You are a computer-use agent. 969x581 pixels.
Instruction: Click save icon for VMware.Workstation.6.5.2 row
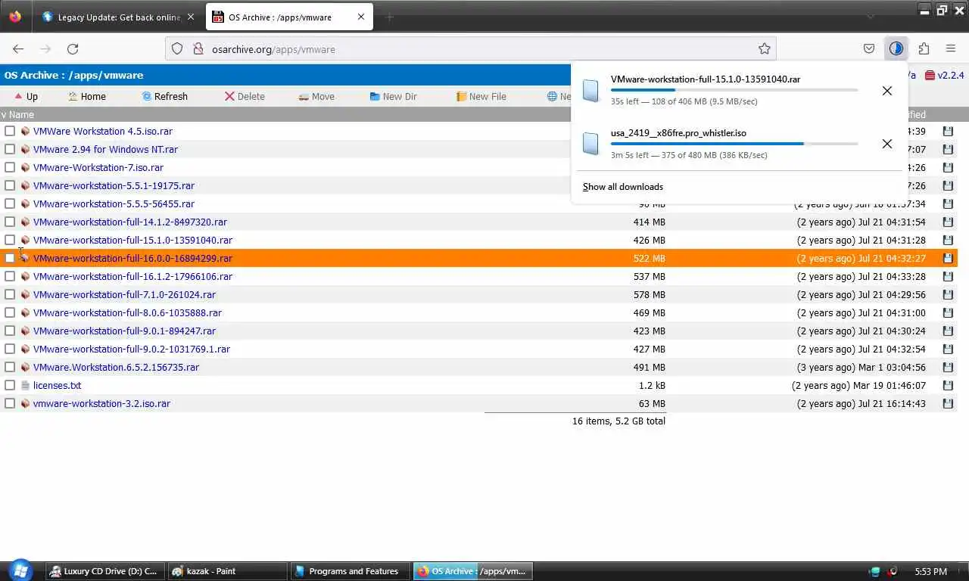(x=948, y=367)
